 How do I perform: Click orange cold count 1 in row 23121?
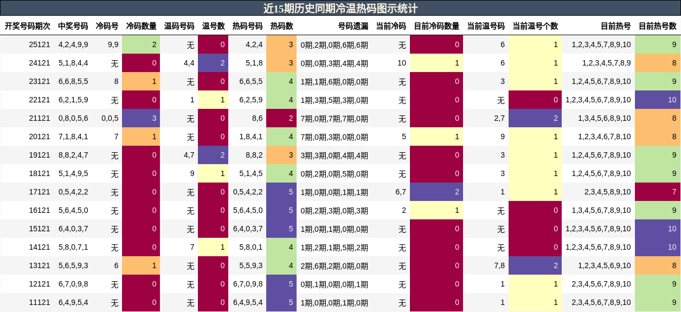click(141, 81)
